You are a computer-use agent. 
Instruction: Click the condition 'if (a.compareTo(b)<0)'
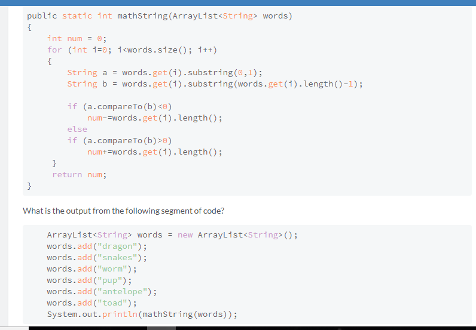coord(120,107)
